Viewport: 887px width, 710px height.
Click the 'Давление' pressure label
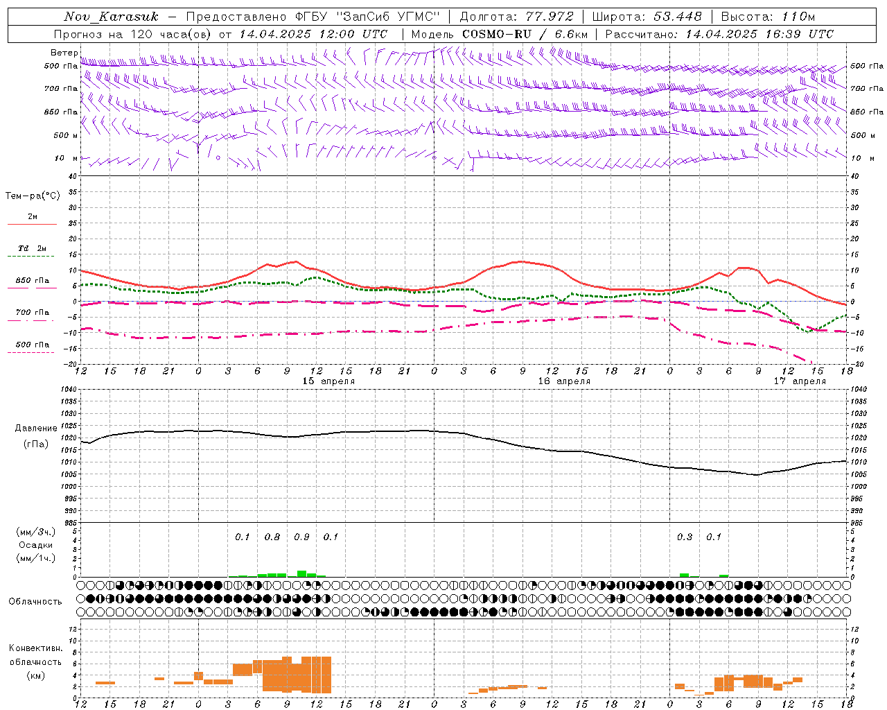tap(36, 428)
